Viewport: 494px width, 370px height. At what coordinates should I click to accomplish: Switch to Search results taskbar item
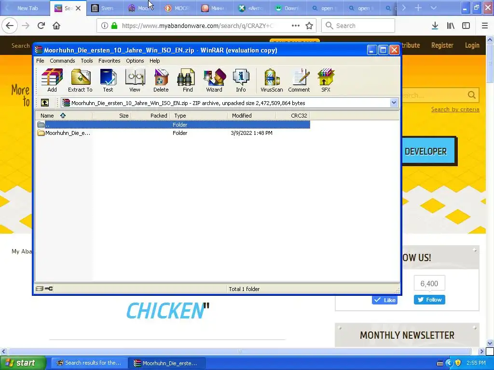coord(89,363)
